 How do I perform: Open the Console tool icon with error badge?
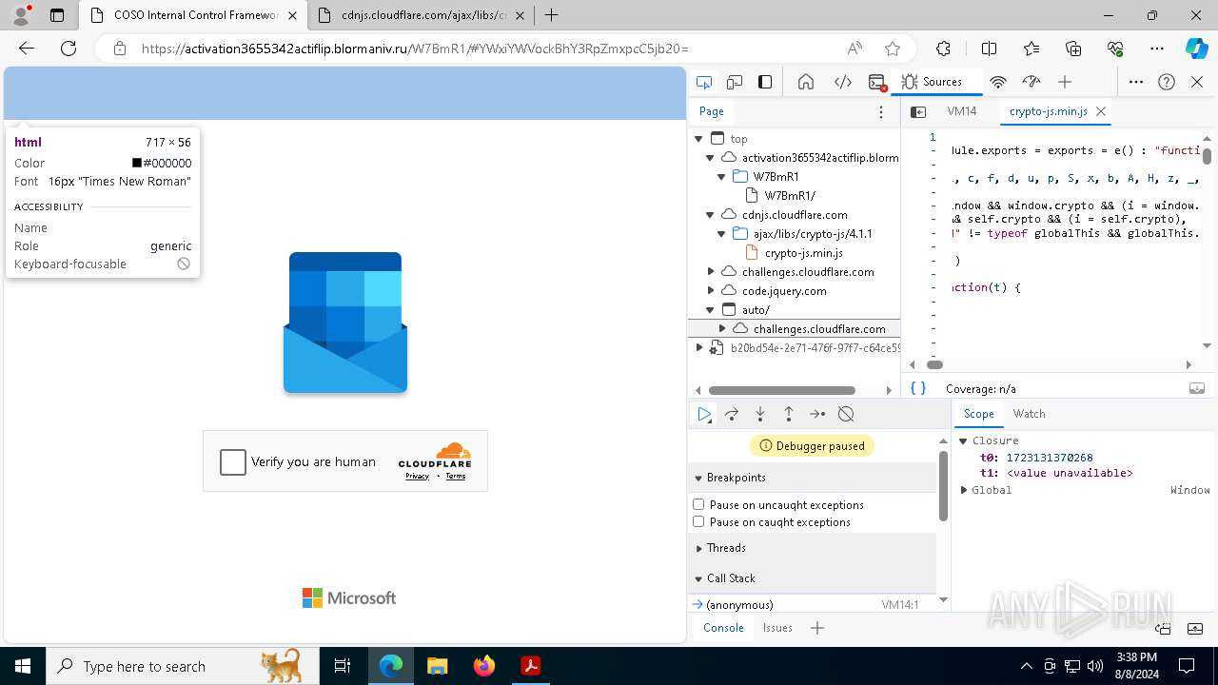tap(877, 82)
